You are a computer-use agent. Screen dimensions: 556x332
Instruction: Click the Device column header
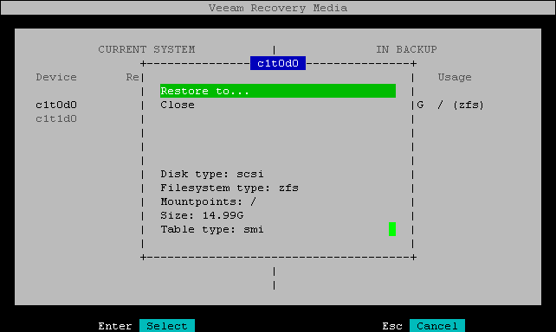pyautogui.click(x=56, y=77)
